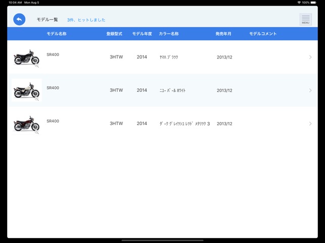
Task: Click the 3件、ヒットしました result text
Action: point(86,20)
